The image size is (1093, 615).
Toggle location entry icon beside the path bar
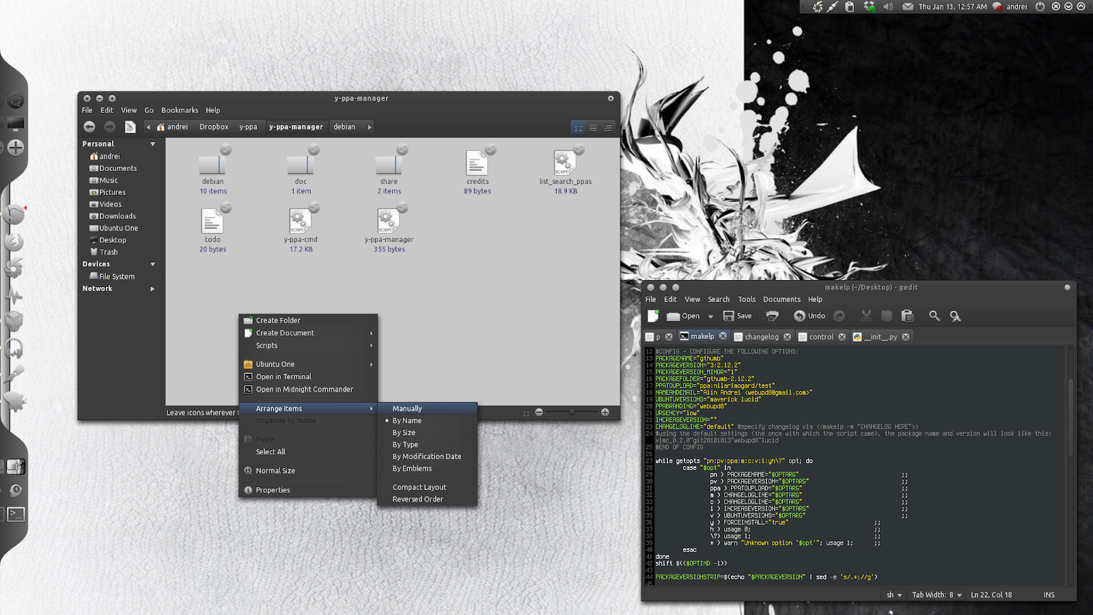pos(130,126)
